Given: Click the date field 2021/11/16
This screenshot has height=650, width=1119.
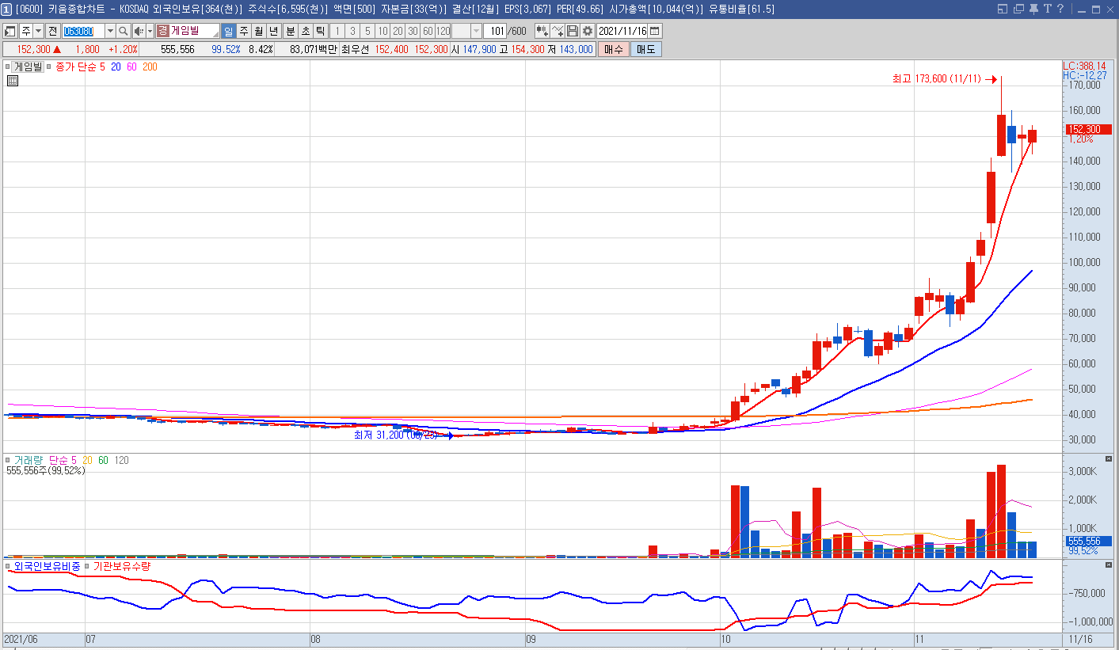Looking at the screenshot, I should (x=622, y=31).
